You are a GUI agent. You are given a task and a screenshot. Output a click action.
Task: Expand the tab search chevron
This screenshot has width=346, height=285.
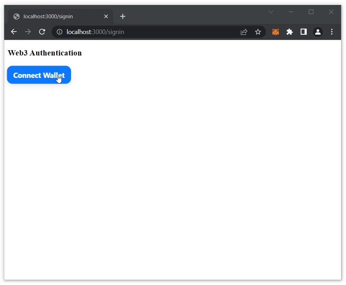(x=271, y=12)
